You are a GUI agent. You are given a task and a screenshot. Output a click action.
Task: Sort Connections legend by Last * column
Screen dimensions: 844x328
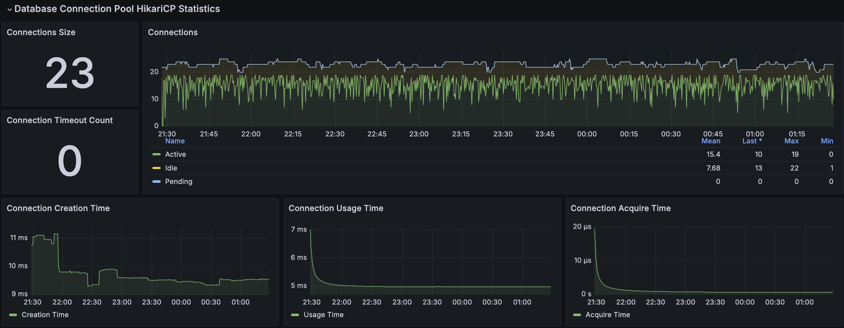(x=752, y=141)
